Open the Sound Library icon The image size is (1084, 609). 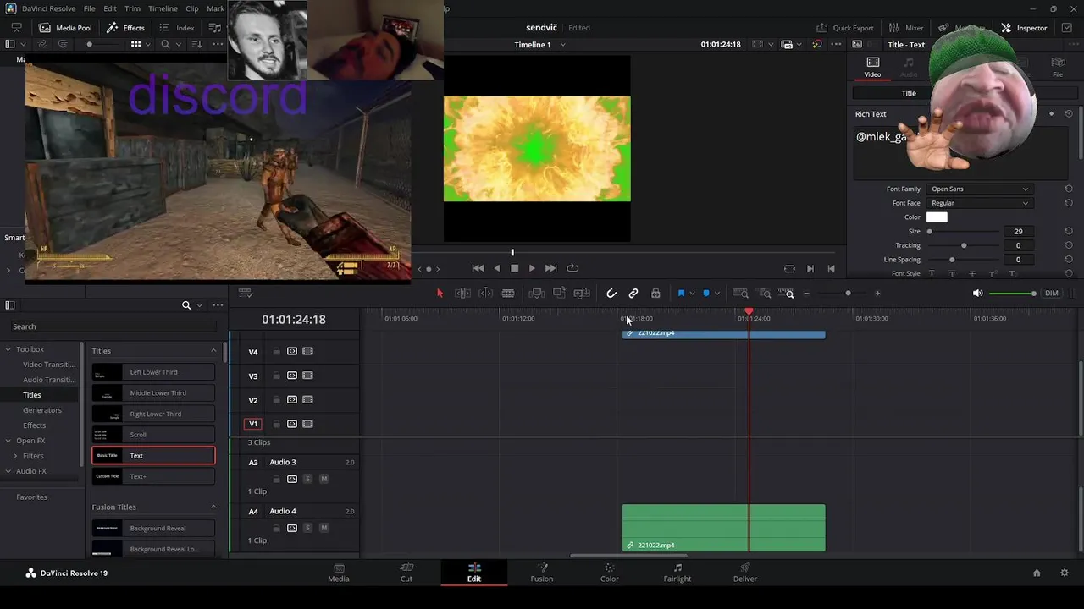coord(215,28)
